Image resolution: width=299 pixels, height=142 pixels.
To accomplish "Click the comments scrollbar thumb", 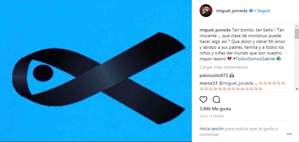I will click(x=297, y=34).
